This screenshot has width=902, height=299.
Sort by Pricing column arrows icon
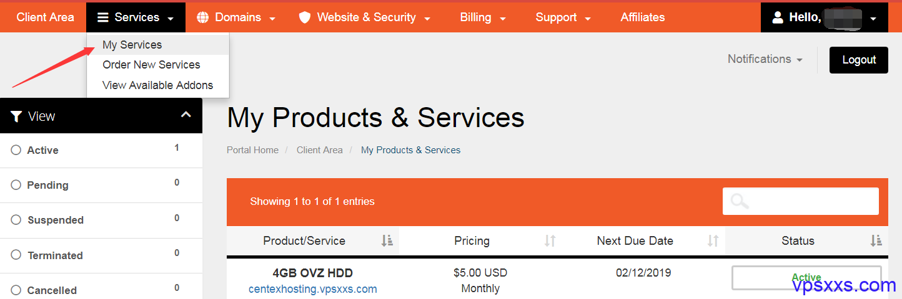(550, 240)
